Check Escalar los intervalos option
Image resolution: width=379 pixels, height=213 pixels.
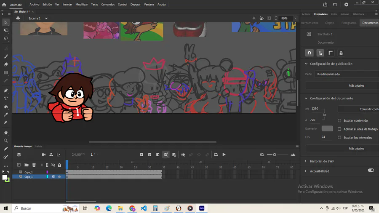[339, 137]
